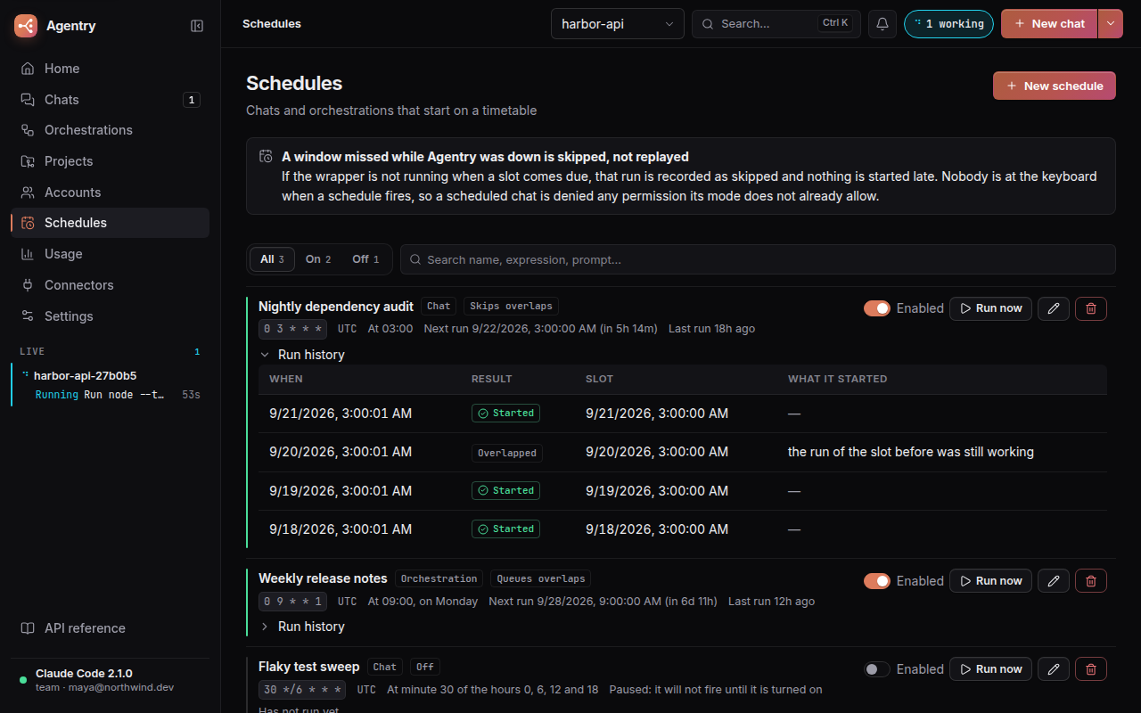Click "the run of the slot before was still working"

pos(911,452)
